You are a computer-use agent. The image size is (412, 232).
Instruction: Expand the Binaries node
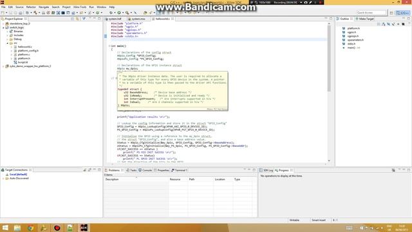[7, 32]
